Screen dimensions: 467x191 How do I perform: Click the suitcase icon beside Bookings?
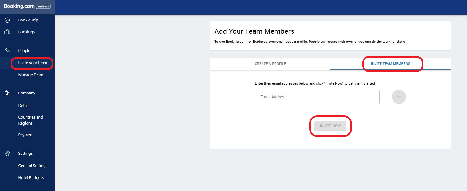tap(7, 32)
